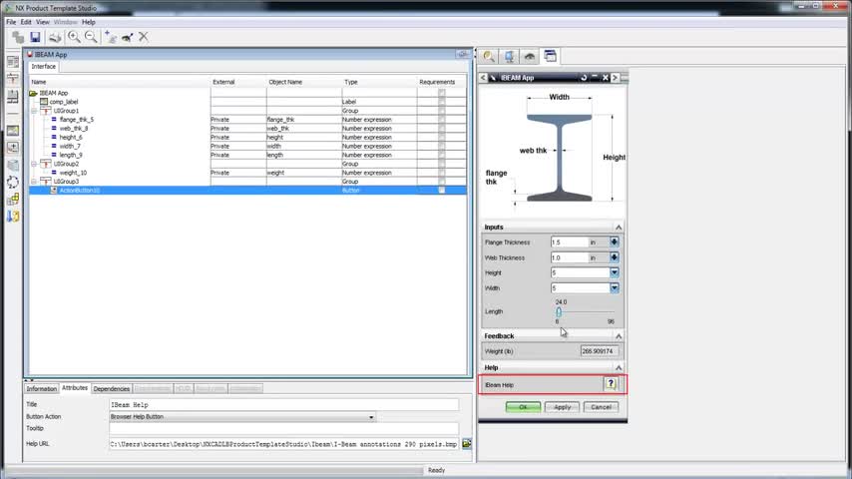
Task: Click the reset arrow icon in the IBEAM App preview title bar
Action: point(584,78)
